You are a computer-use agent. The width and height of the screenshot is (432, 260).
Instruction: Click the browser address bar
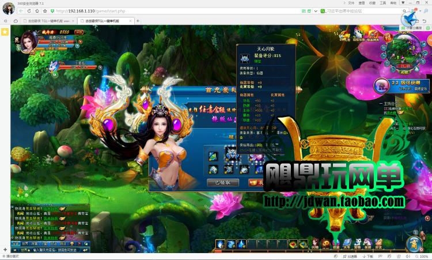coord(173,12)
